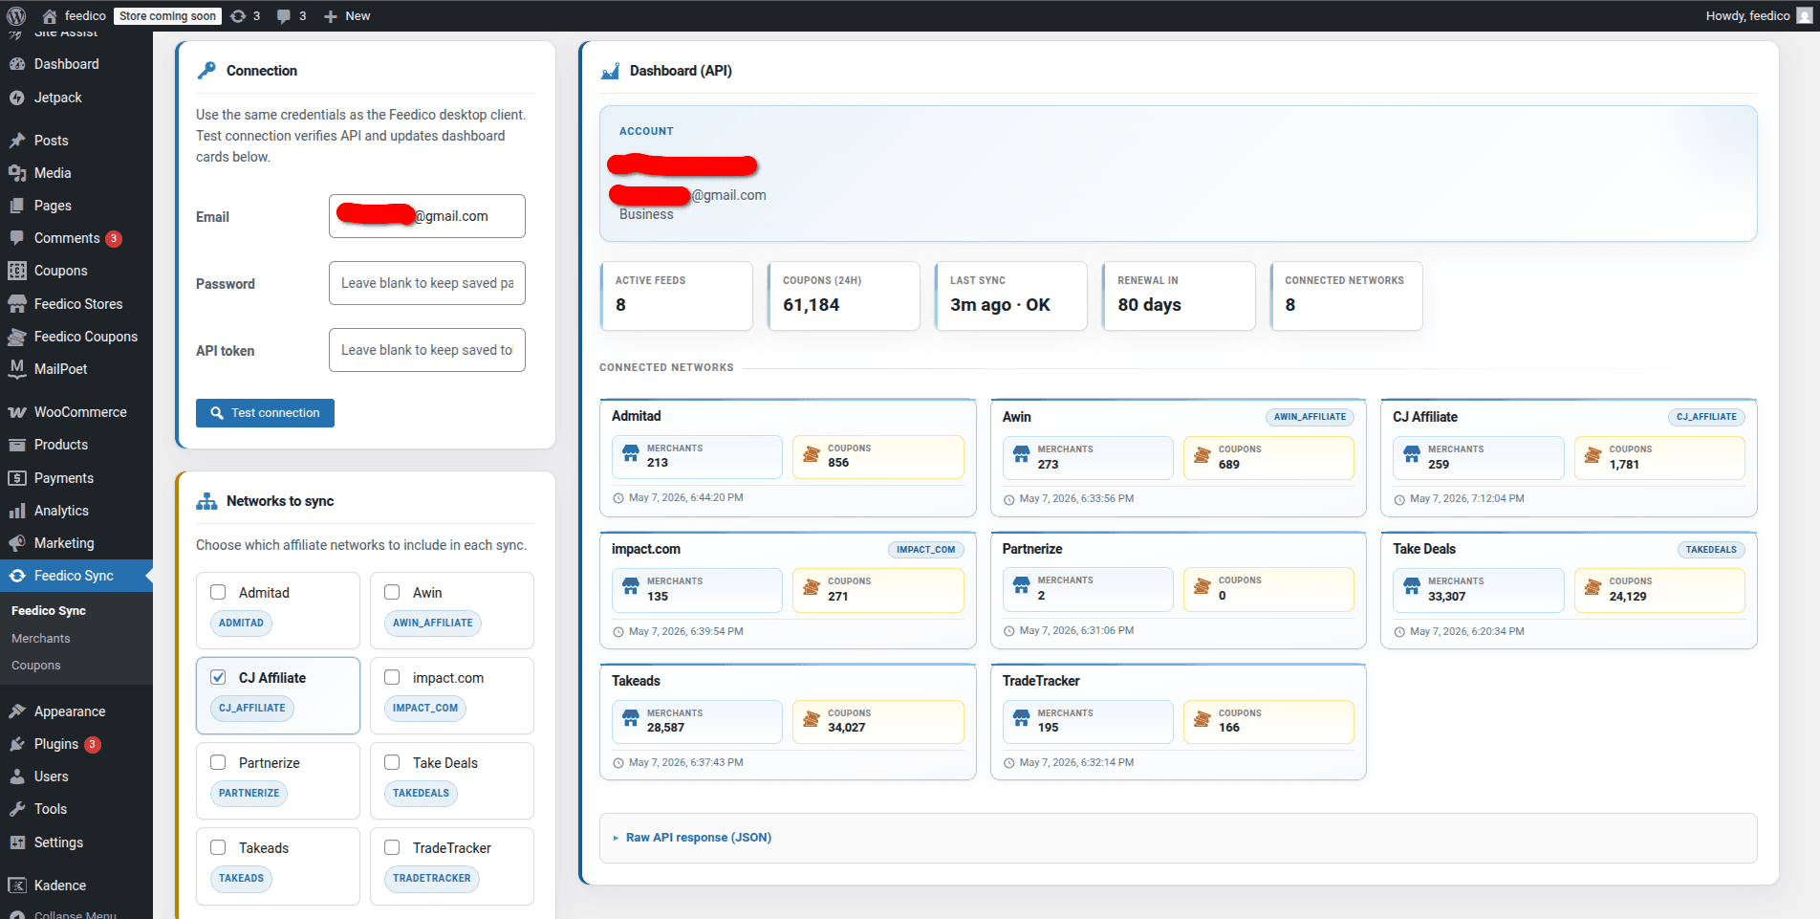Click the Payments dollar icon
Image resolution: width=1820 pixels, height=919 pixels.
coord(17,478)
